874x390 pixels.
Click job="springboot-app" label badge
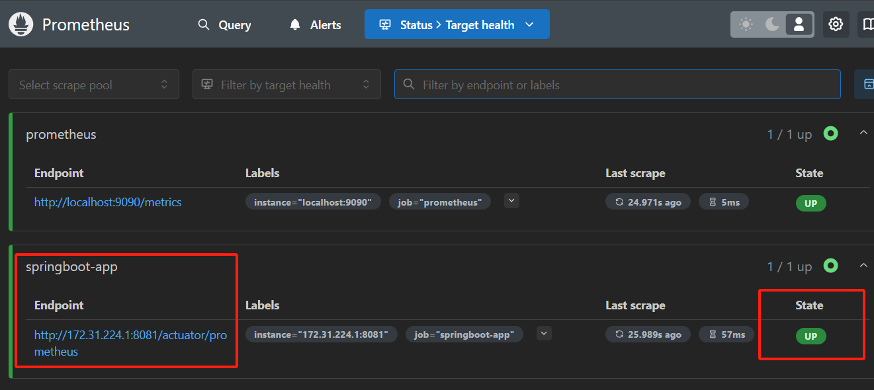(x=464, y=334)
